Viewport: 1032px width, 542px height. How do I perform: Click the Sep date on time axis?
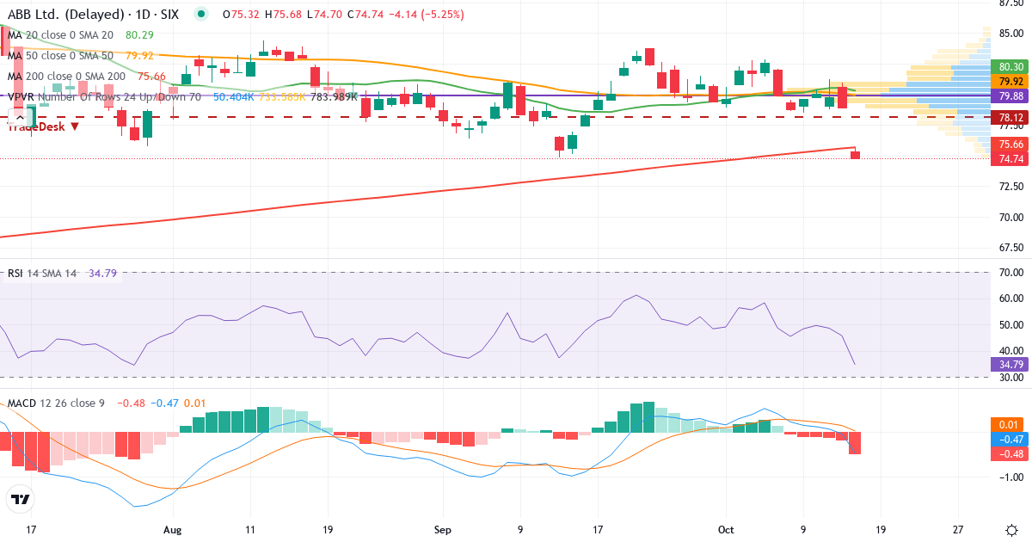[442, 530]
